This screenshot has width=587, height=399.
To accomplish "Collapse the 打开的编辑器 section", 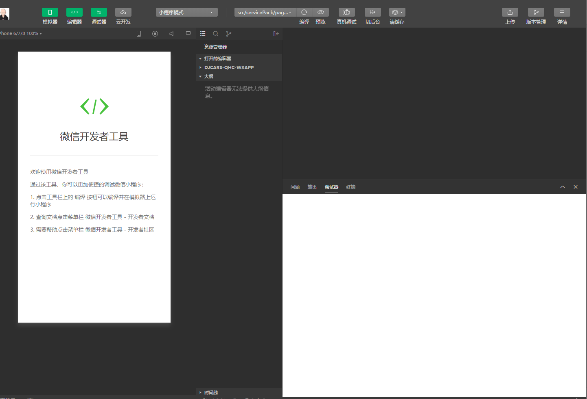I will pos(239,59).
